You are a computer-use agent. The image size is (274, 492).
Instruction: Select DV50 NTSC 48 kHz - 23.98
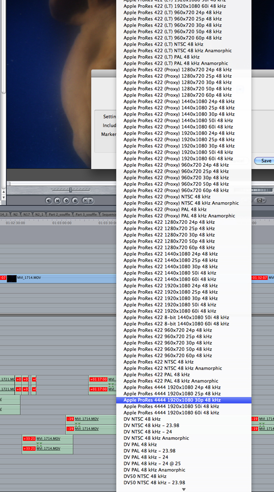pyautogui.click(x=184, y=483)
